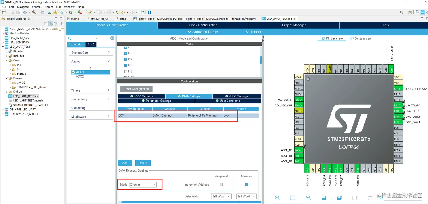
Task: Switch to Clock Configuration tab
Action: click(203, 25)
